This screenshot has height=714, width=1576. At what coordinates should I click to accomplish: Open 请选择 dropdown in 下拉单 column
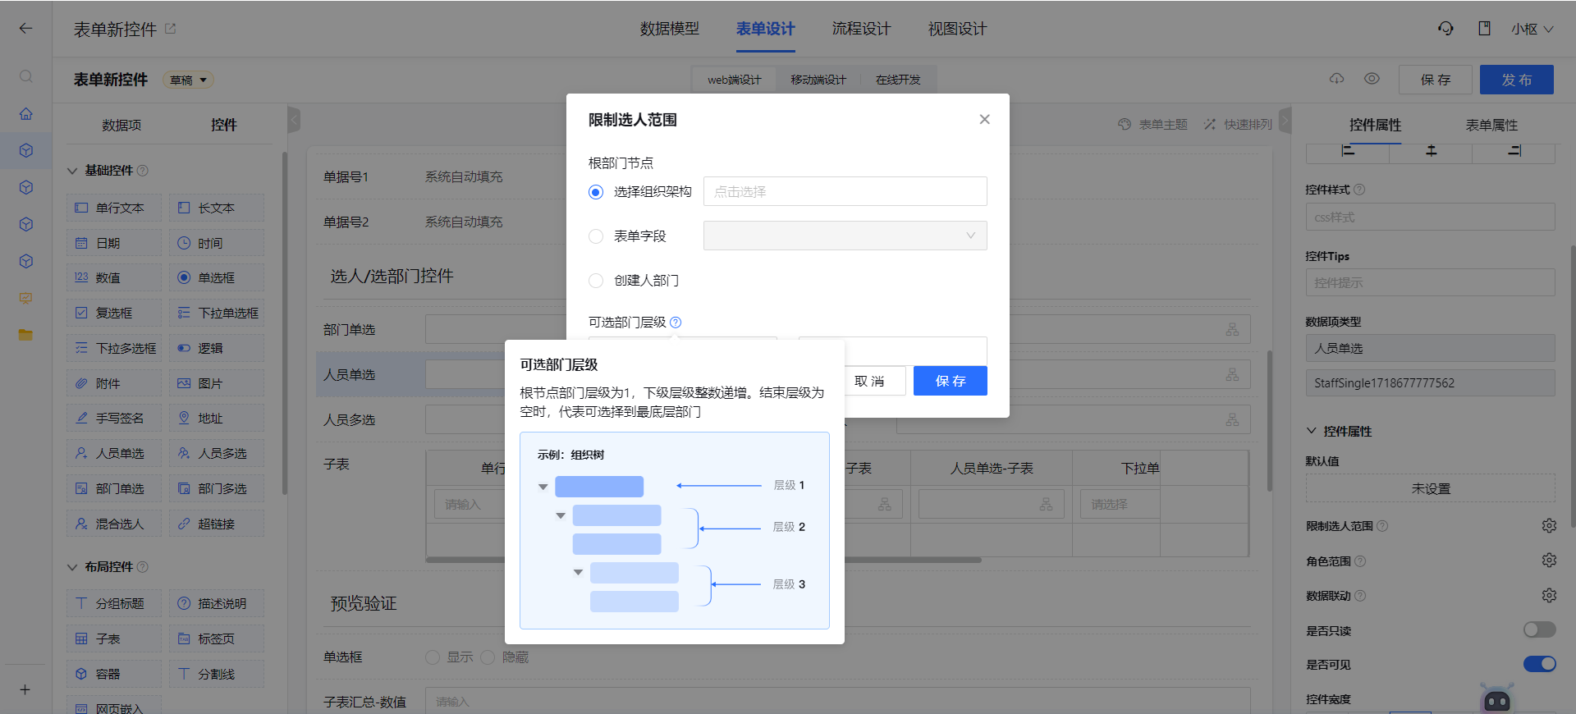(x=1120, y=504)
